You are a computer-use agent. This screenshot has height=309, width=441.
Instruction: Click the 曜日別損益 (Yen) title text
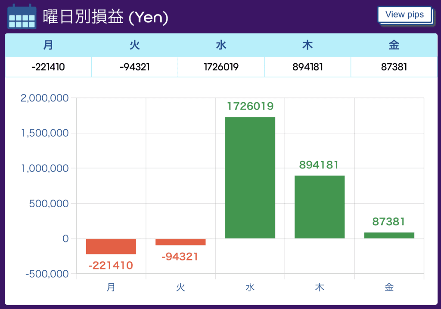[106, 17]
